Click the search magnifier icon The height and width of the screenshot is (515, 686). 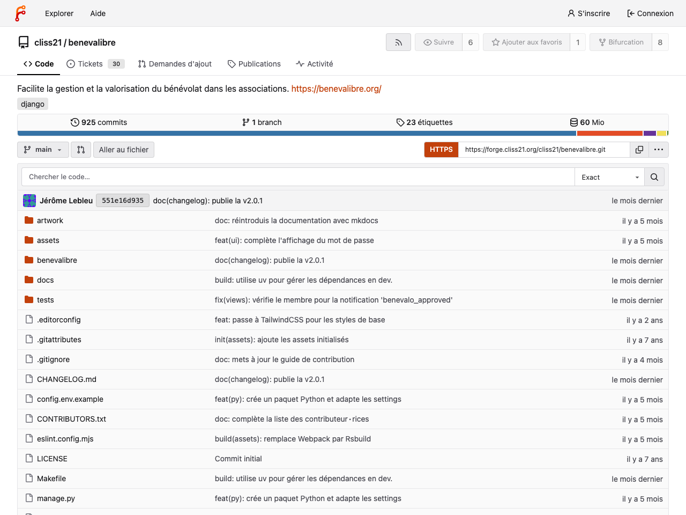click(654, 176)
